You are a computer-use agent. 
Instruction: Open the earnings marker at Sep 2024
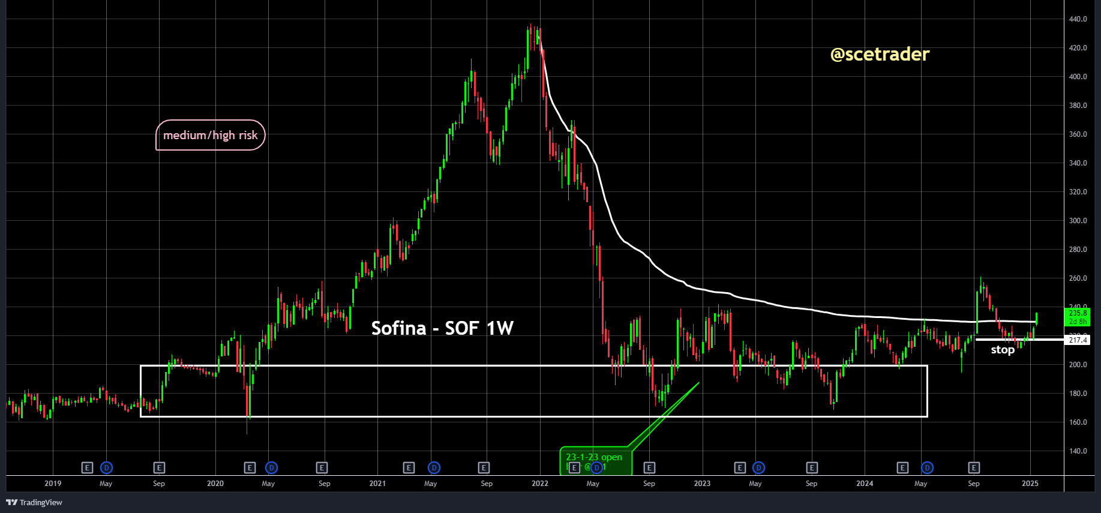pyautogui.click(x=974, y=467)
